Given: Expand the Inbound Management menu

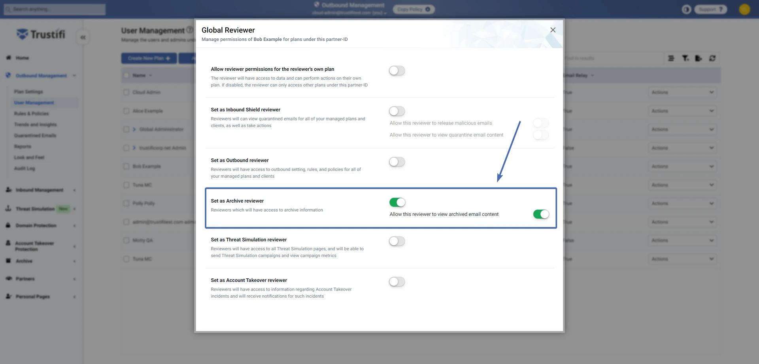Looking at the screenshot, I should click(x=40, y=190).
